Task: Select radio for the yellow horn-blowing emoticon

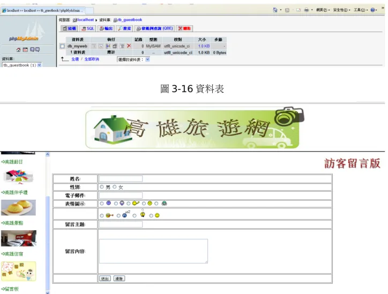Action: 129,203
